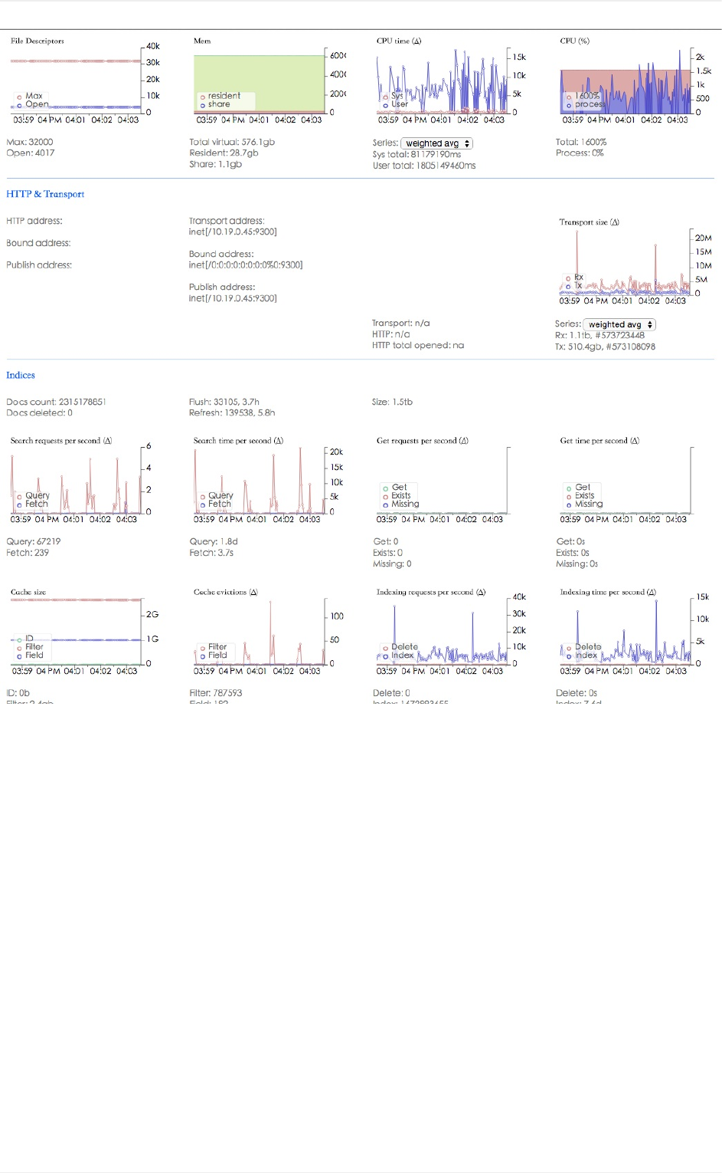Click the 'Publish address:' label in left column

(x=39, y=264)
